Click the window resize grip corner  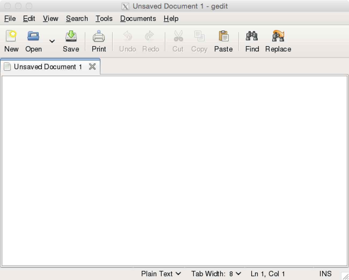pos(345,276)
